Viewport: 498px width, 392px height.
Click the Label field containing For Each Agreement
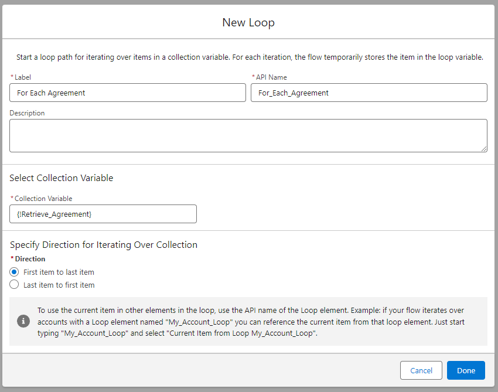click(128, 93)
